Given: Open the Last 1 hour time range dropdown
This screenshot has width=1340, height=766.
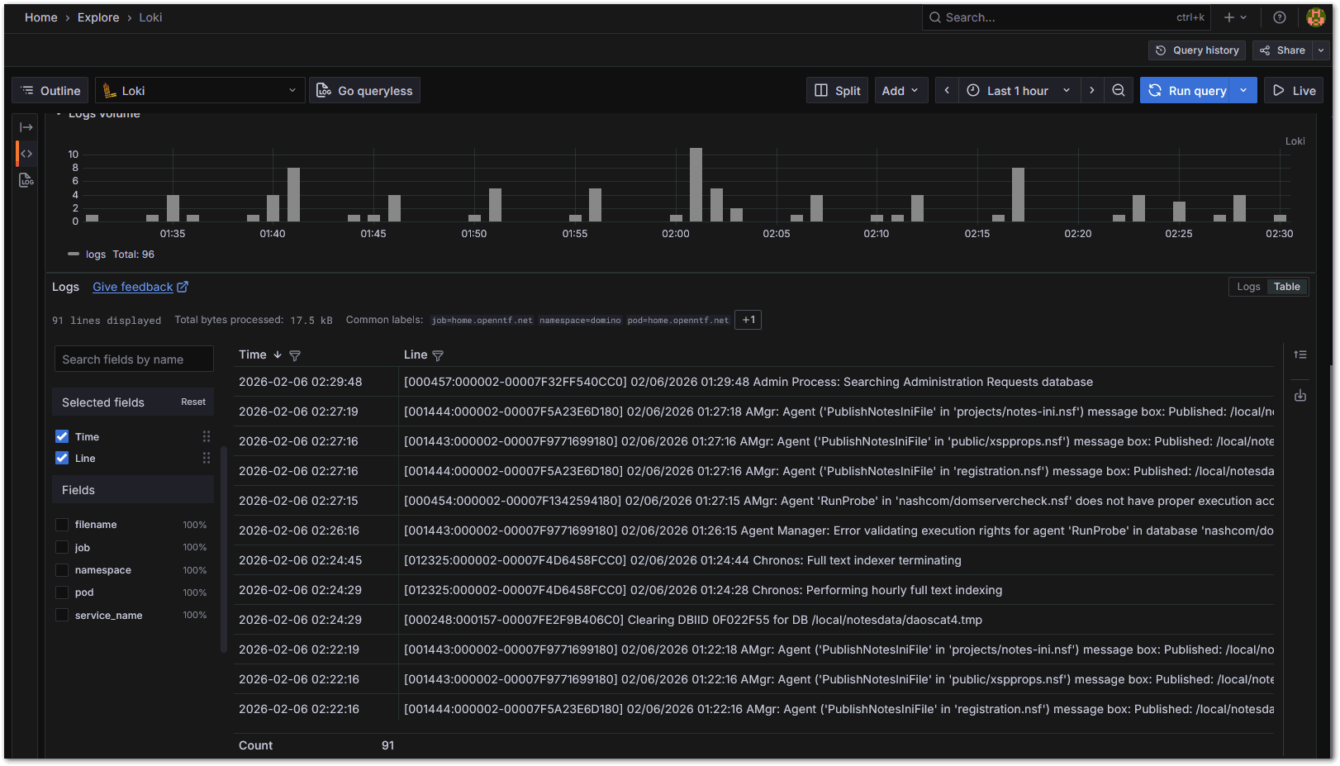Looking at the screenshot, I should pyautogui.click(x=1016, y=90).
